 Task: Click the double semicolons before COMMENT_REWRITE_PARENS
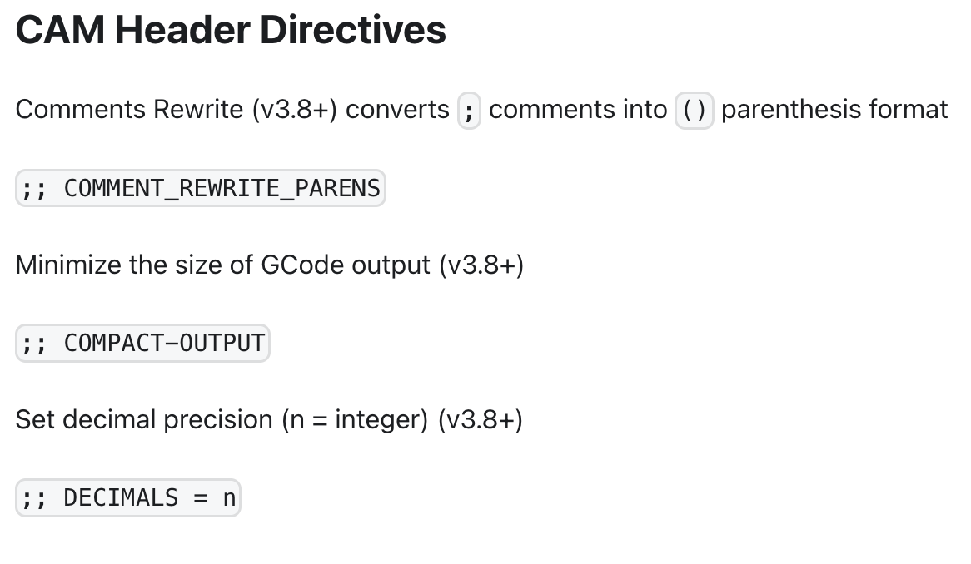pos(33,189)
